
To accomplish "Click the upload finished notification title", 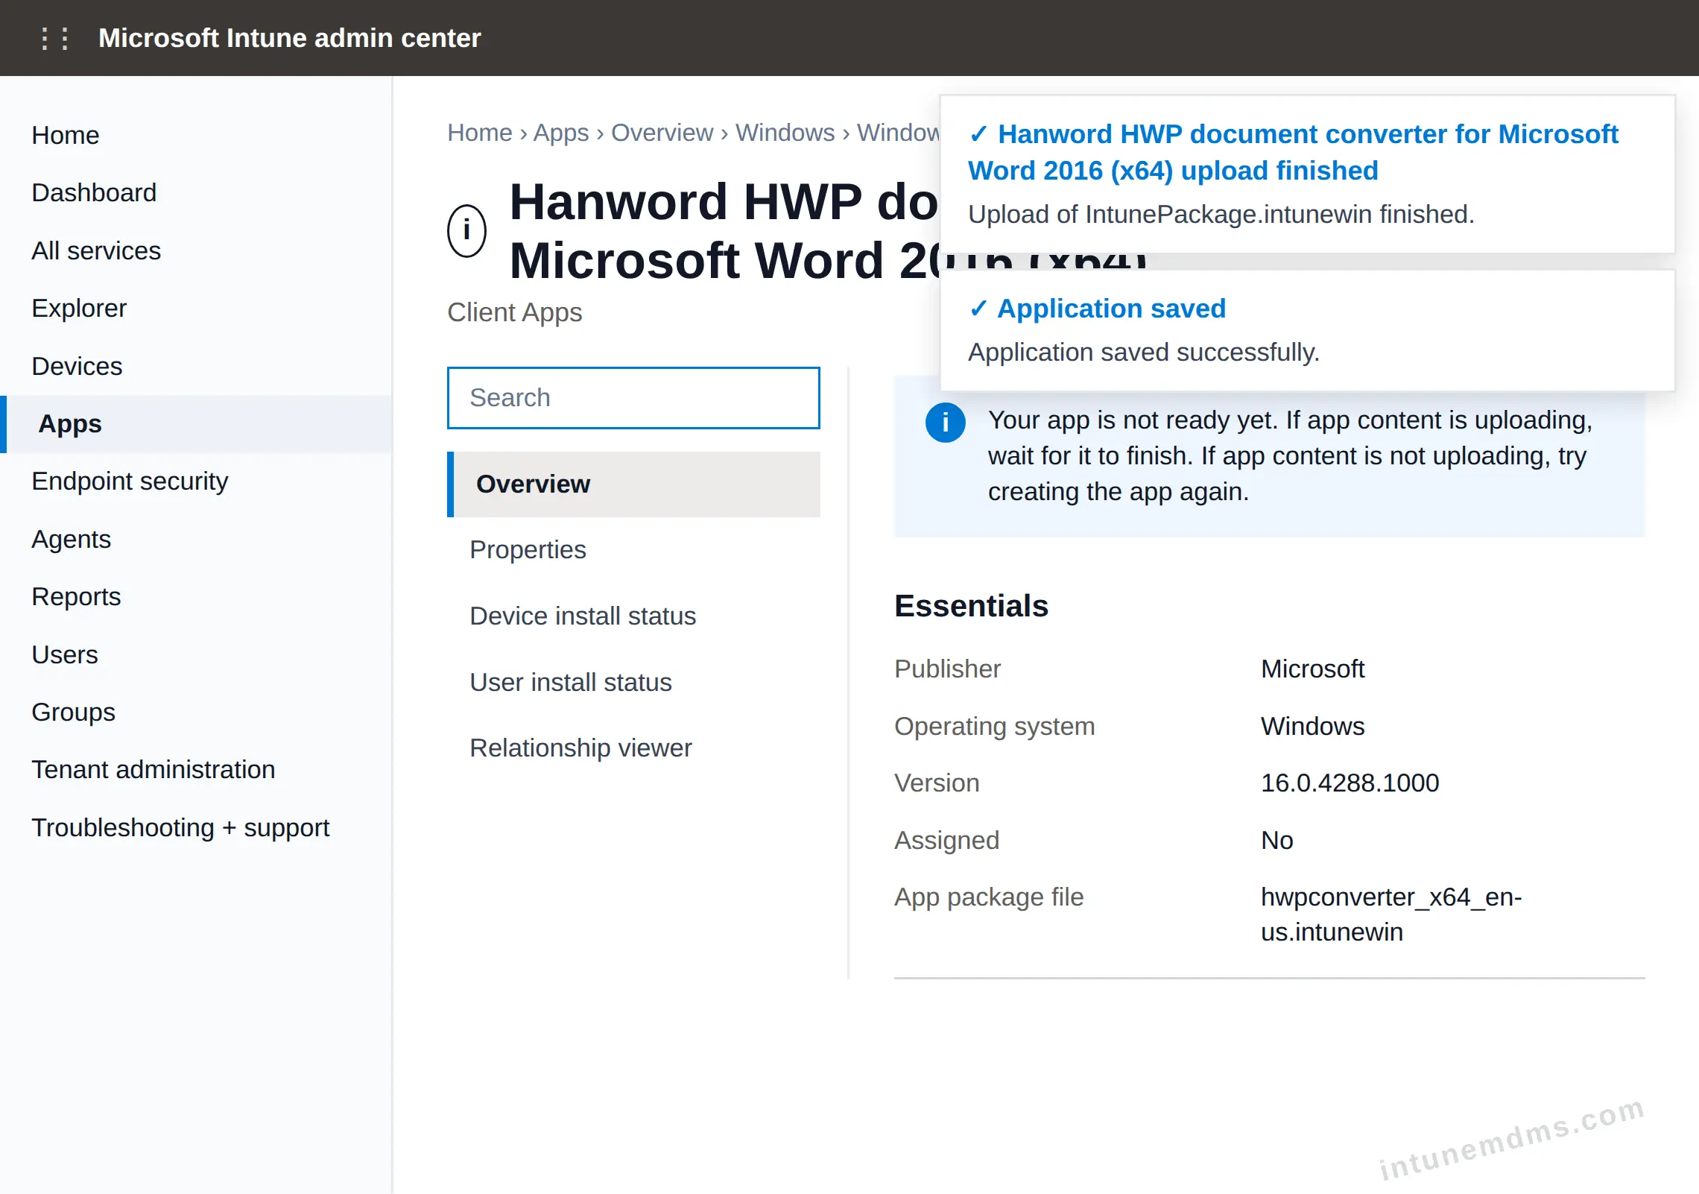I will [x=1294, y=153].
